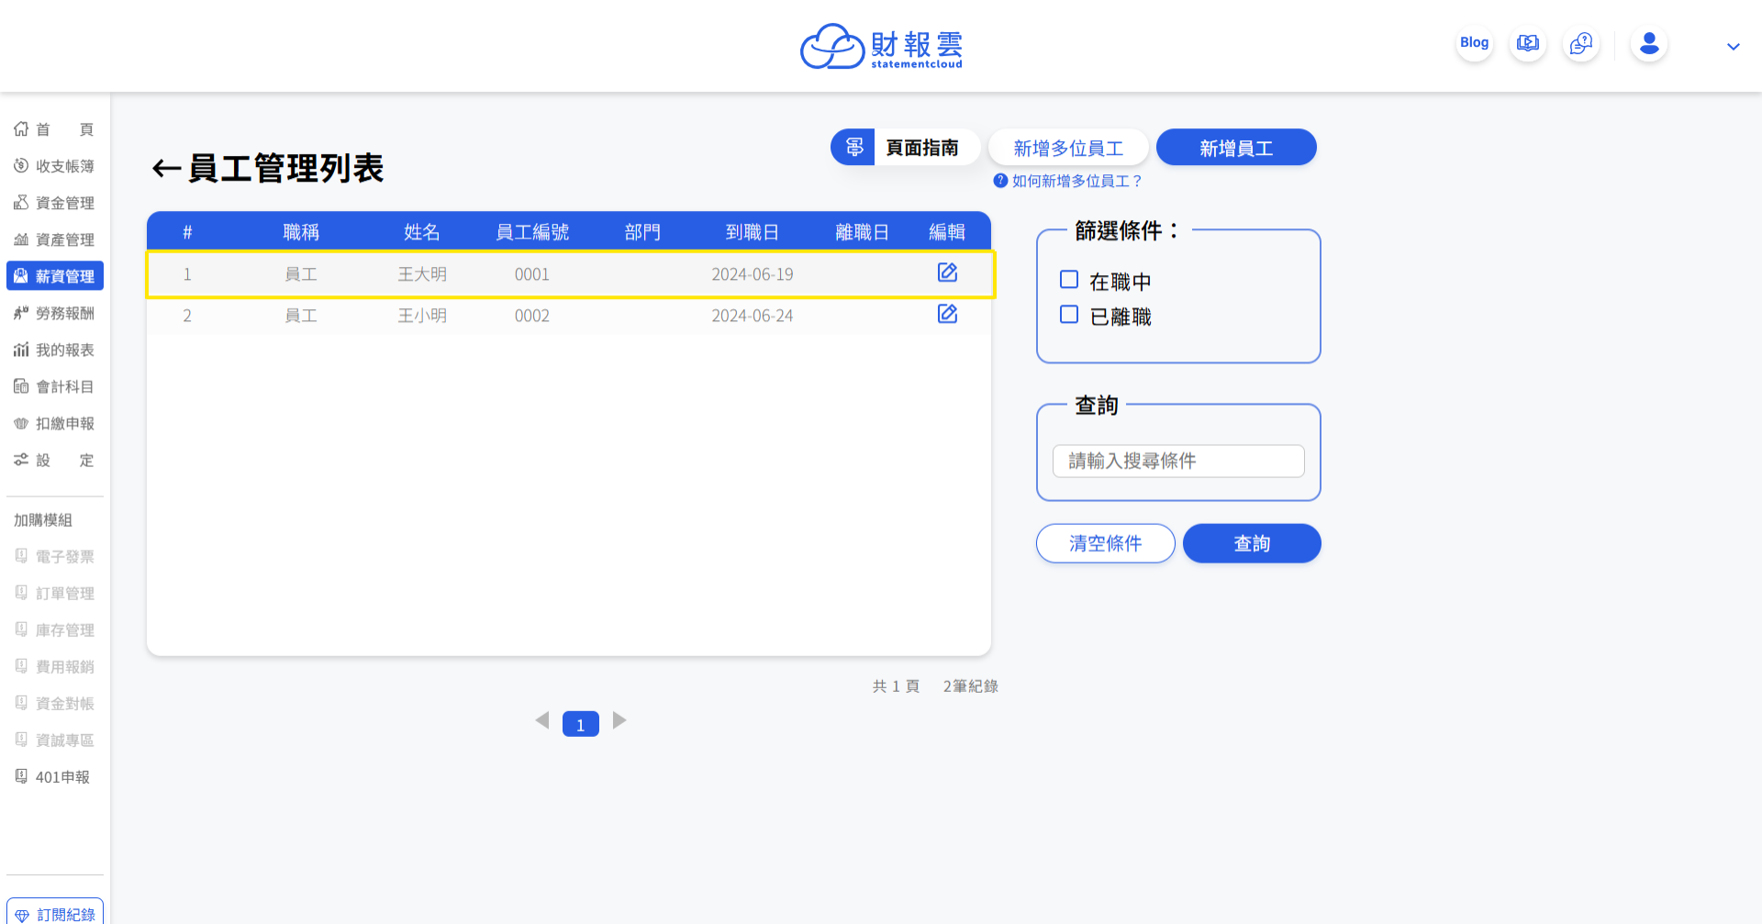Screen dimensions: 1762x924
Task: Click the 職稱 column header
Action: [x=301, y=232]
